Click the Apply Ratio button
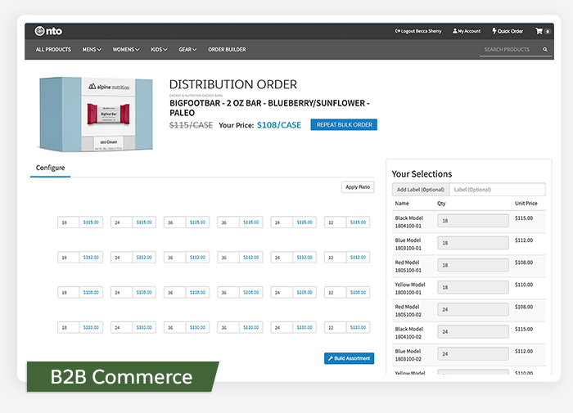Screen dimensions: 573x413 [358, 187]
